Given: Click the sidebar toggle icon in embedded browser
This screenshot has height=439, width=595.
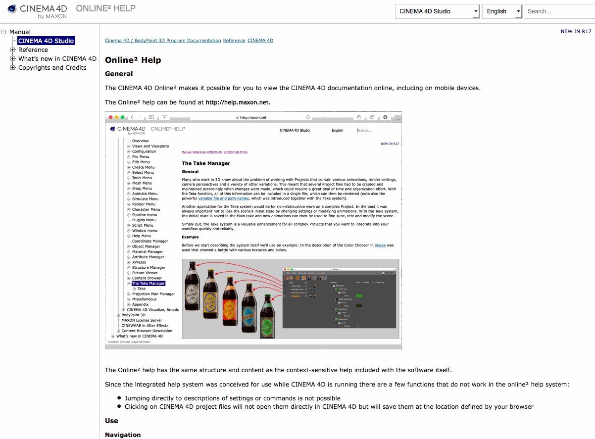Looking at the screenshot, I should (x=151, y=117).
